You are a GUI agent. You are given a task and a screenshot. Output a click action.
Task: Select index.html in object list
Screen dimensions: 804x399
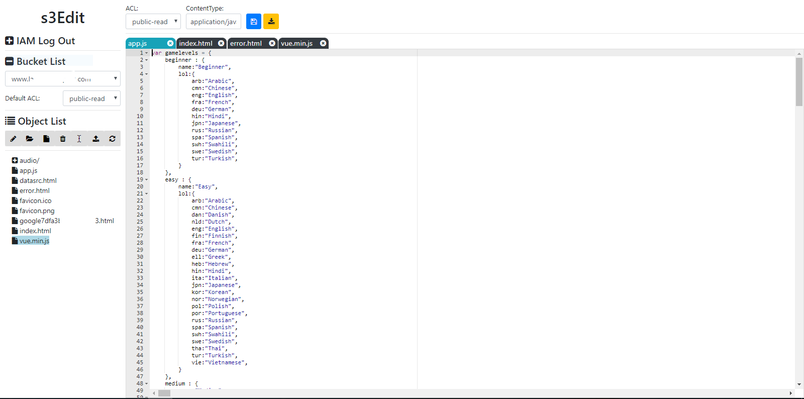[35, 231]
